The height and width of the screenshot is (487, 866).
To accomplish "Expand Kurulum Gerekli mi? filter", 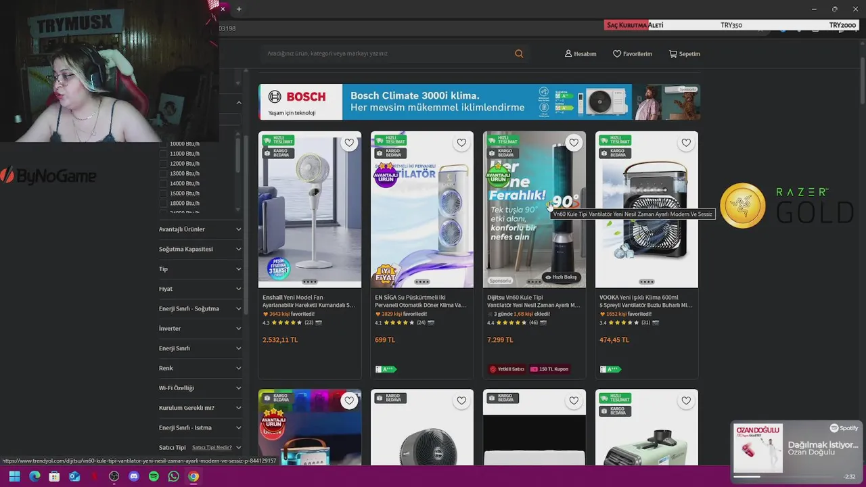I will 200,408.
